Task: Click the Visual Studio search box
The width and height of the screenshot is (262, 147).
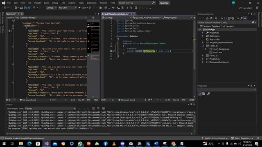Action: tap(137, 3)
